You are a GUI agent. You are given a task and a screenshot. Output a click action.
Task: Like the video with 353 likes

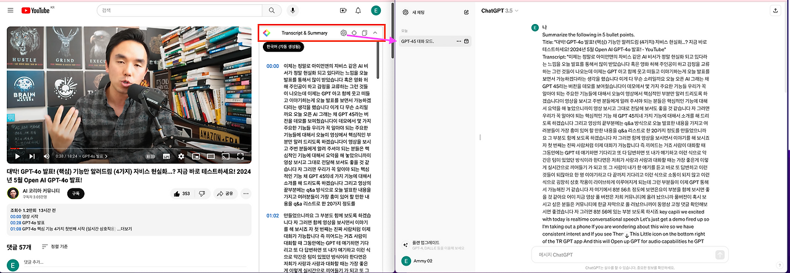tap(182, 193)
